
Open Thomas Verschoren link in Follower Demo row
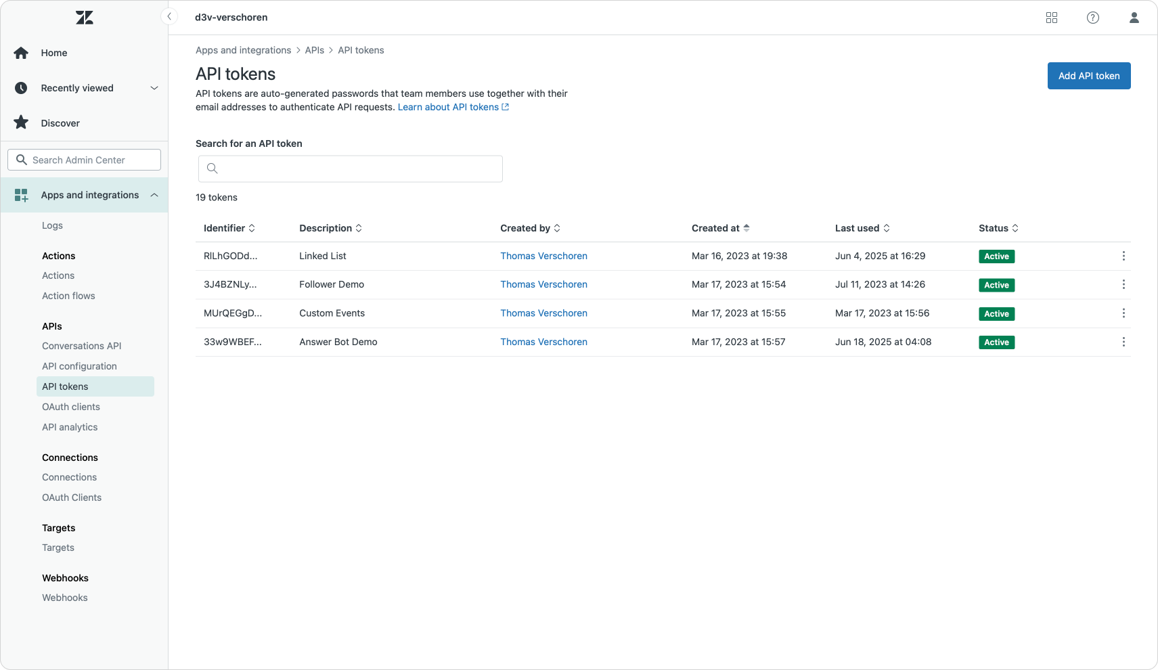(x=543, y=284)
